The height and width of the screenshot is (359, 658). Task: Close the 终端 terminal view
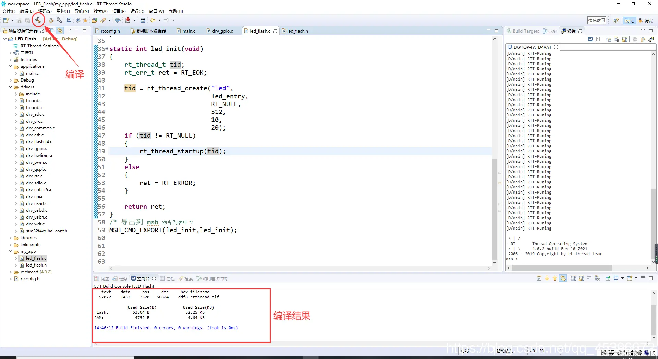580,31
